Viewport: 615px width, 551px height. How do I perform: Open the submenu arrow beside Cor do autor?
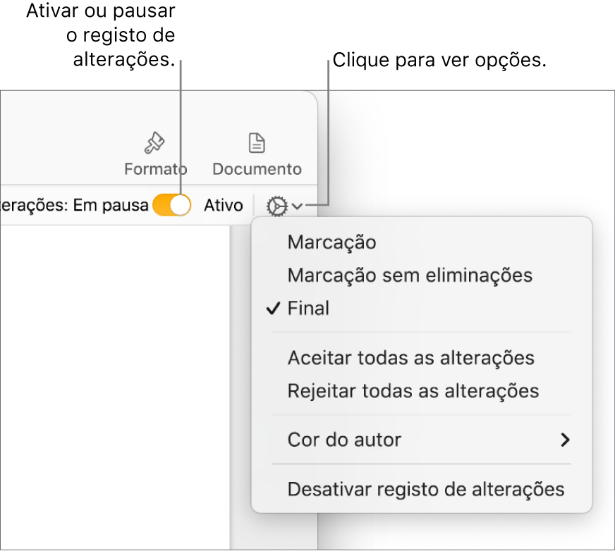click(x=564, y=438)
